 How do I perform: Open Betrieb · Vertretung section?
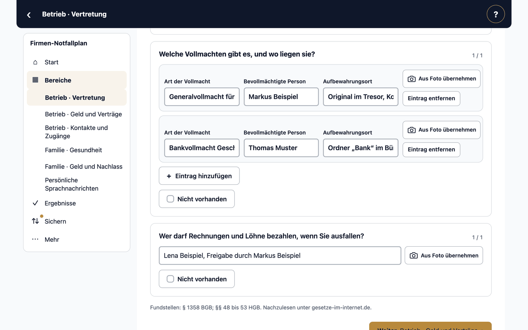[x=77, y=97]
